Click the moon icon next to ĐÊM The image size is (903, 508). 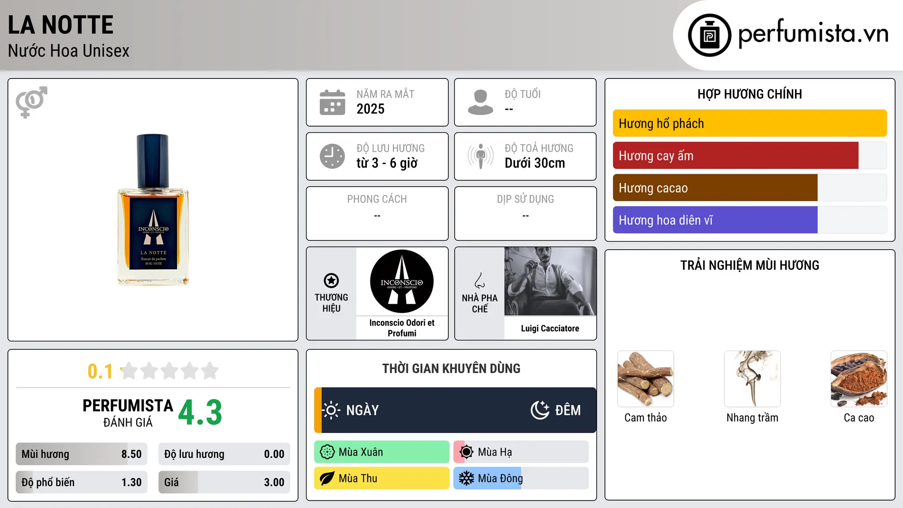540,410
